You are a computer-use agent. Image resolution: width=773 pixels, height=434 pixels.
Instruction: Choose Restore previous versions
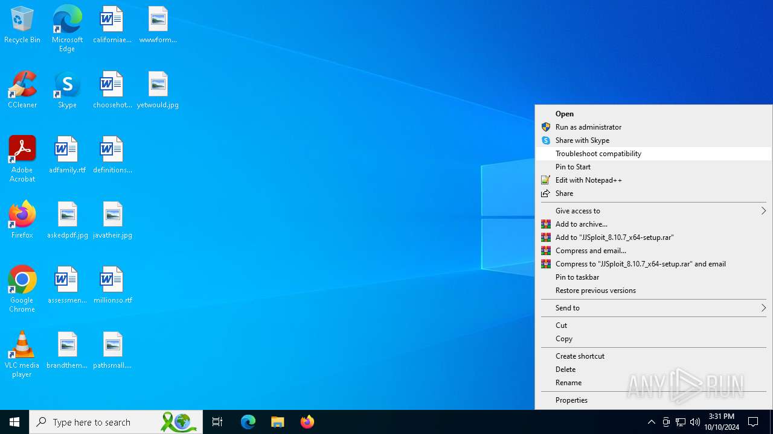653,291
